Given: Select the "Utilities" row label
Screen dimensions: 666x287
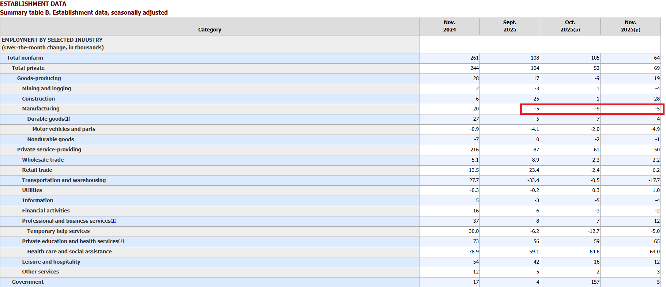Looking at the screenshot, I should (32, 190).
